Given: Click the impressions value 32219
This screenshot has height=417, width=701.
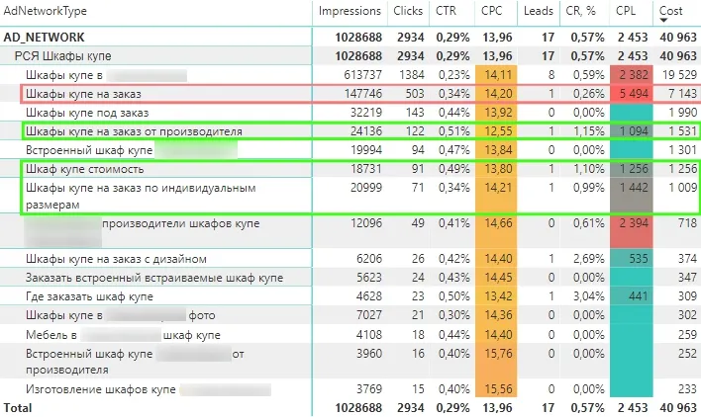Looking at the screenshot, I should (x=365, y=113).
